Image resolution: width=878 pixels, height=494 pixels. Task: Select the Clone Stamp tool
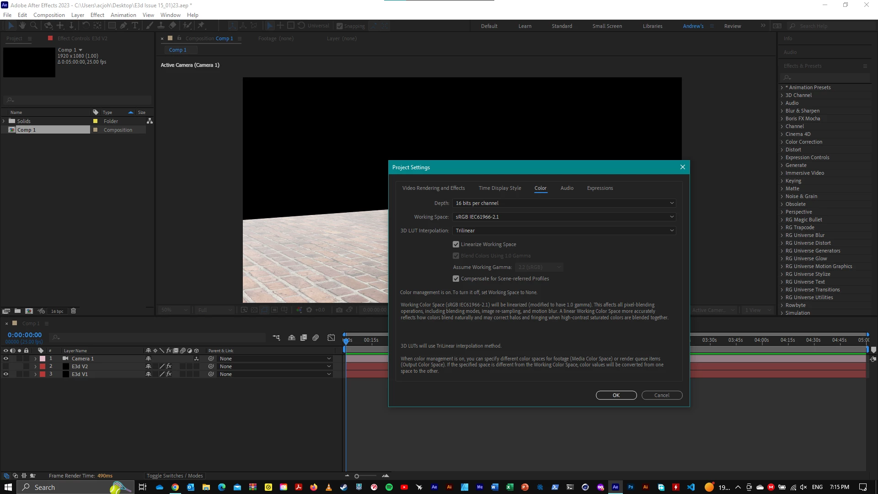coord(161,26)
